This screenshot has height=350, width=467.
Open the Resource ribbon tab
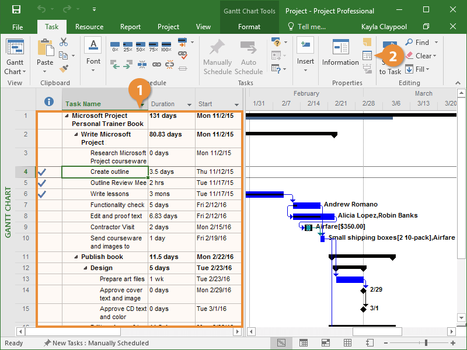point(89,27)
